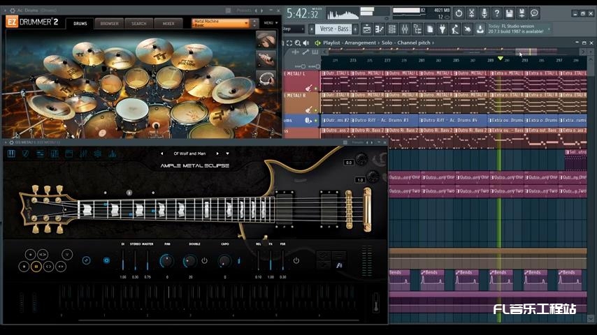This screenshot has width=597, height=335.
Task: Click bar 293 on the playlist timeline ruler
Action: pyautogui.click(x=525, y=60)
